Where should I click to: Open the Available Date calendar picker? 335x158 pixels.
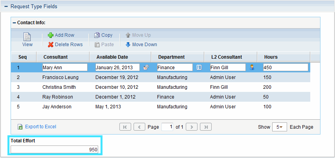click(146, 67)
